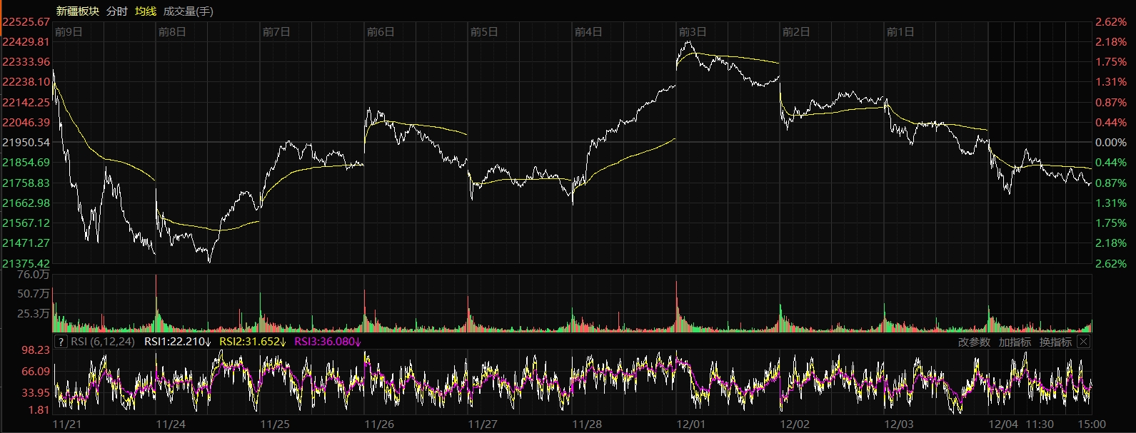Click the 11/21 date on time axis

click(67, 424)
